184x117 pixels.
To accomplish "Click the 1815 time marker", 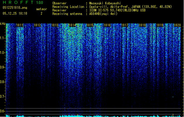I will (x=90, y=25).
